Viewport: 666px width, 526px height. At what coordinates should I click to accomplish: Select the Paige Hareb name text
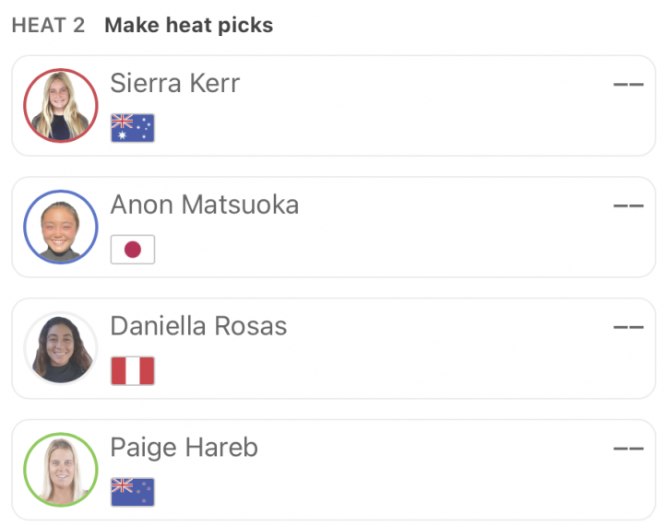click(x=184, y=448)
